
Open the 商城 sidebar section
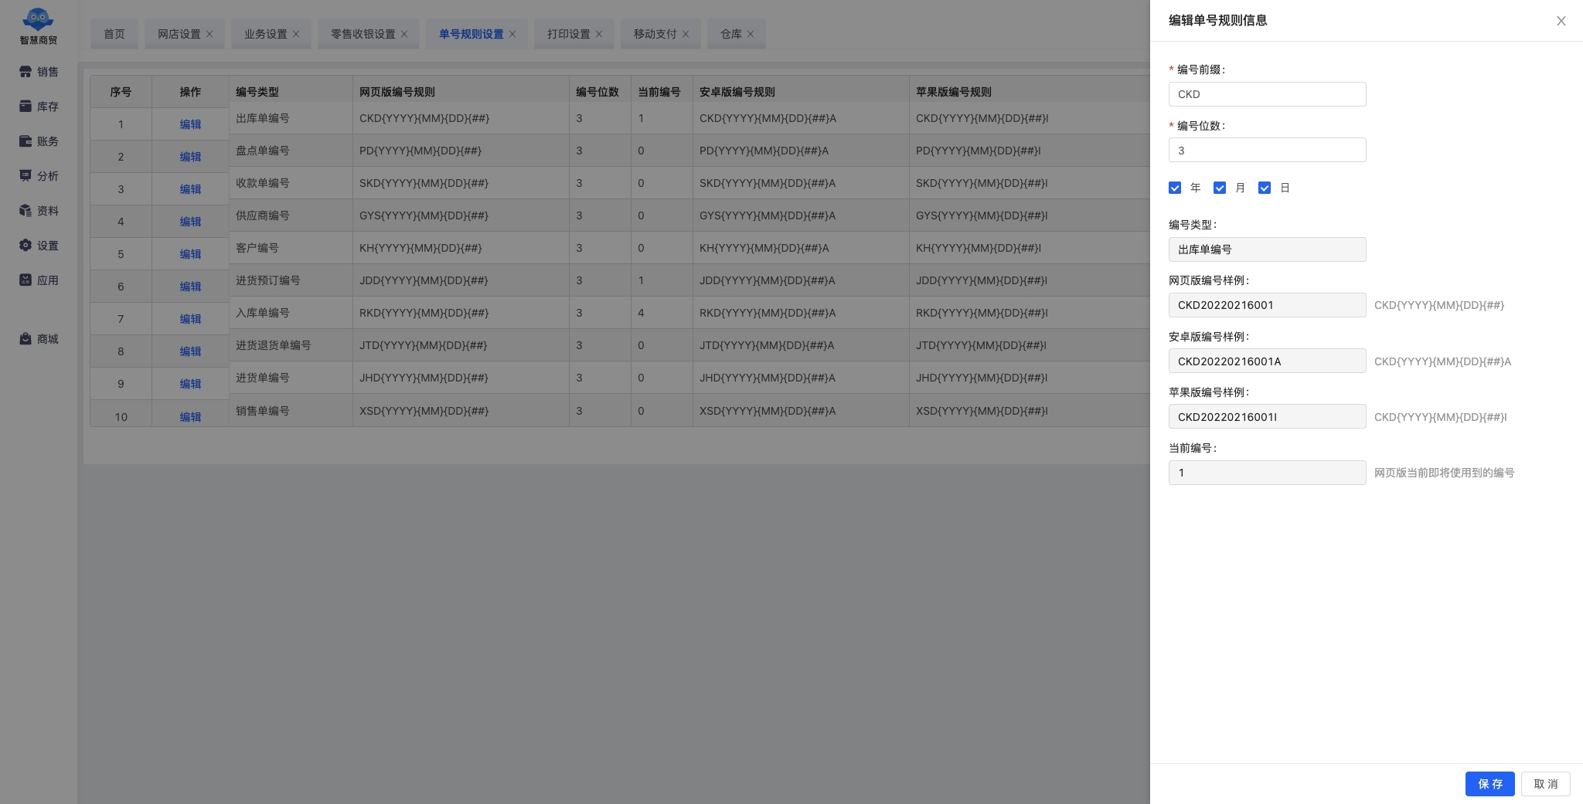(x=39, y=339)
